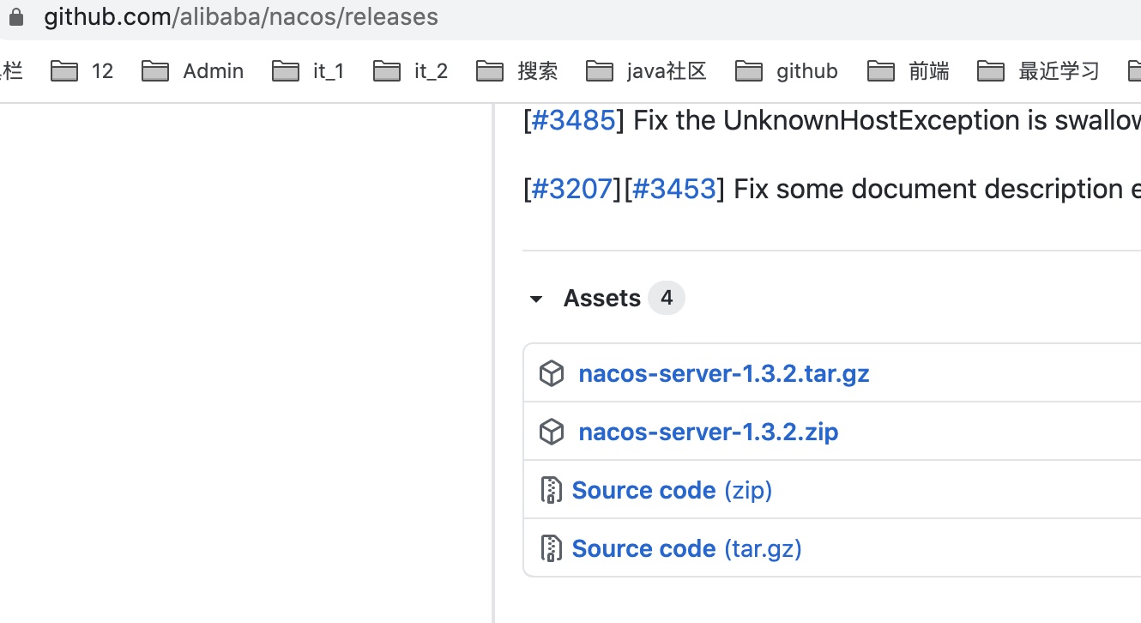
Task: Open the 前端 bookmarks folder
Action: [x=909, y=71]
